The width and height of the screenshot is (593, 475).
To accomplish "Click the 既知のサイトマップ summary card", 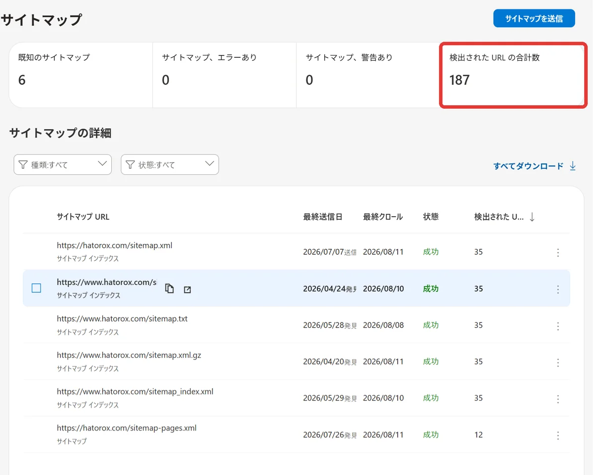I will pos(81,75).
